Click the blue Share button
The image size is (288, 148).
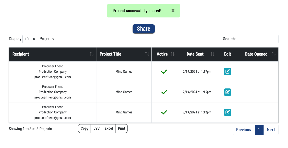click(143, 29)
